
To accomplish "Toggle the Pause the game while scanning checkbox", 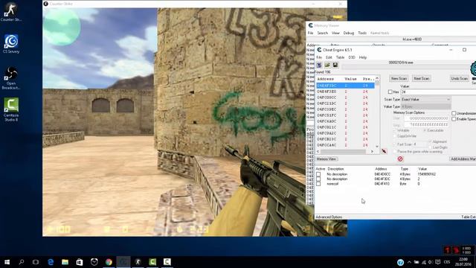I will click(x=395, y=151).
